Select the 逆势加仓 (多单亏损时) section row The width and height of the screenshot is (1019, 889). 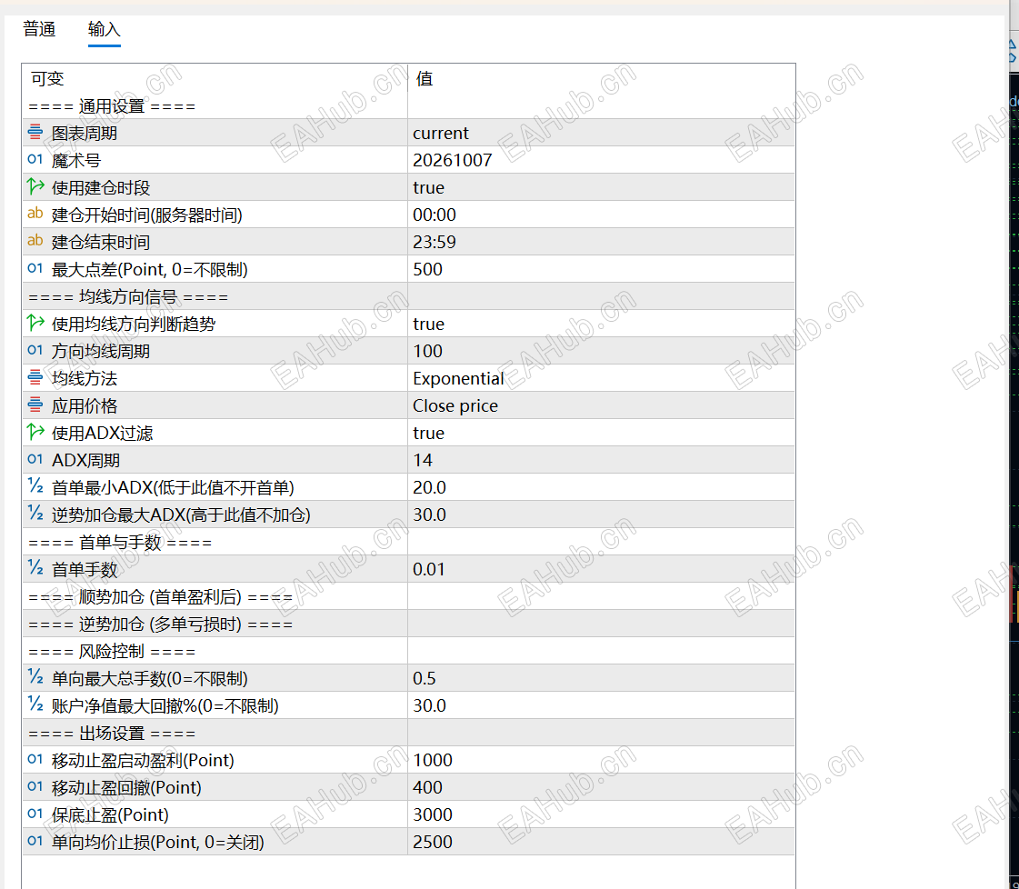(x=408, y=624)
